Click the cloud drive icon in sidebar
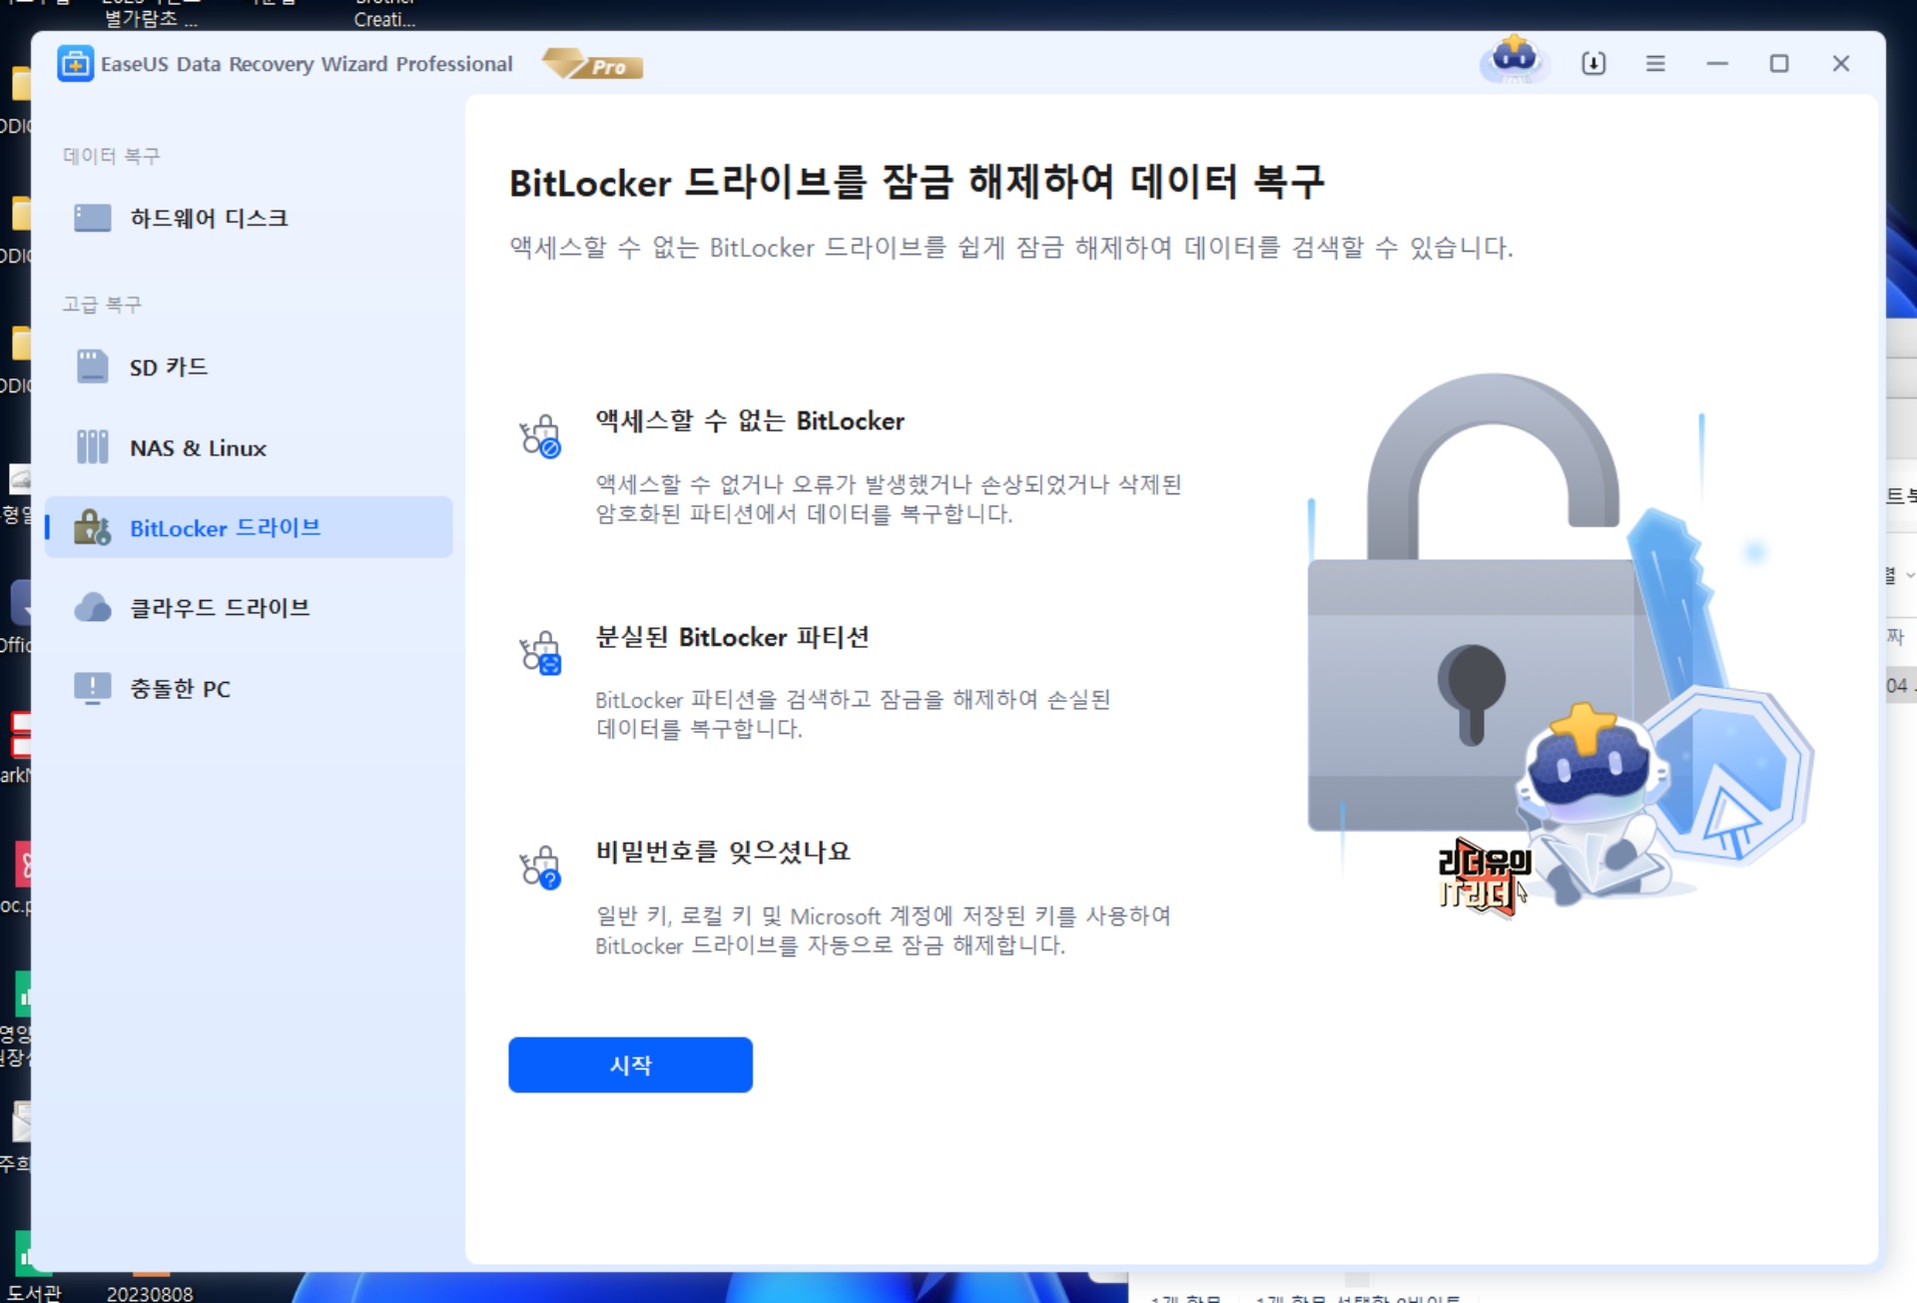 pos(92,607)
